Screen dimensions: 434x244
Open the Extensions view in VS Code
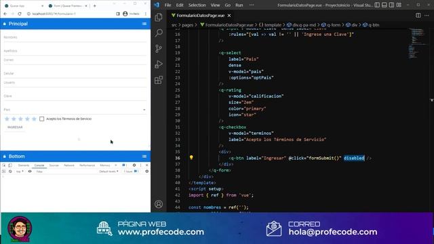pyautogui.click(x=159, y=80)
